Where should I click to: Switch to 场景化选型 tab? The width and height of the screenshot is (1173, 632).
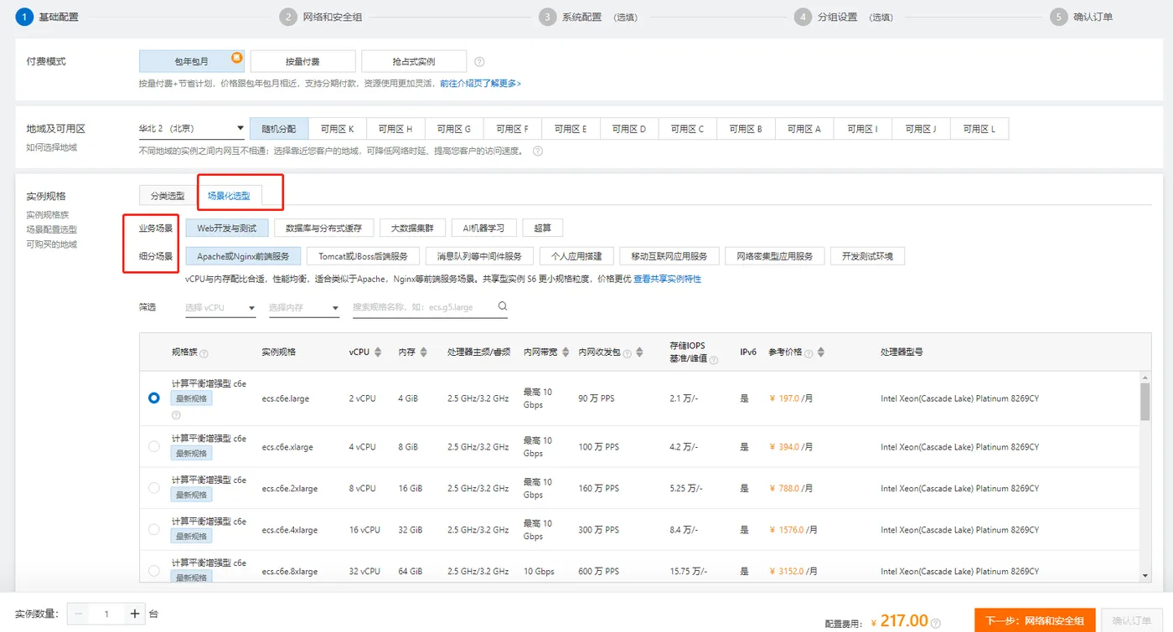[229, 196]
